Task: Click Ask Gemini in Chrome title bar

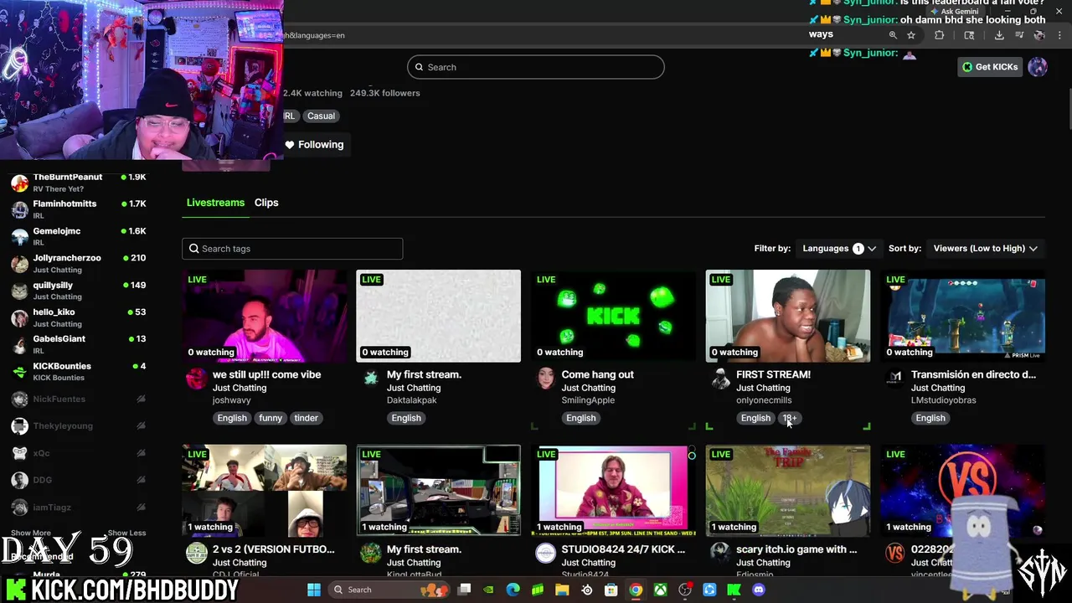Action: (x=954, y=12)
